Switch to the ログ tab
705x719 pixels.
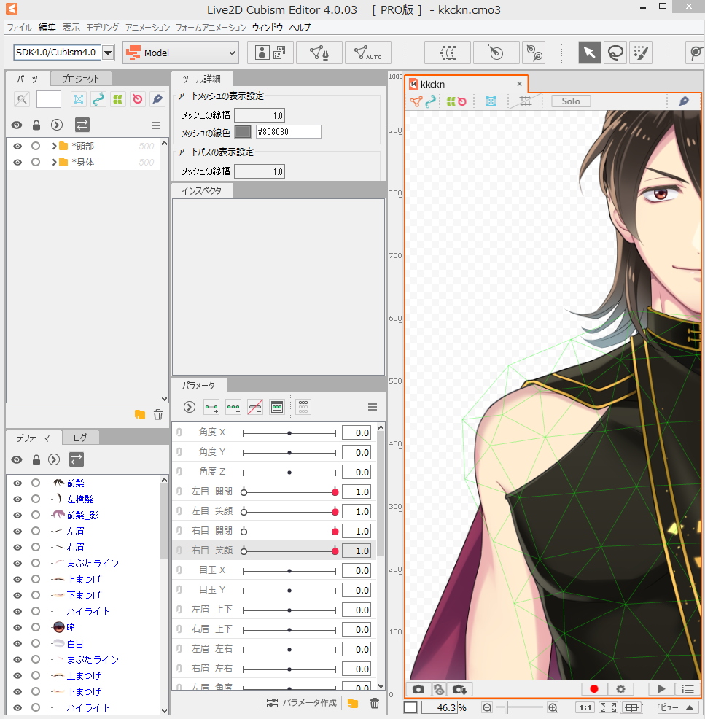coord(80,438)
